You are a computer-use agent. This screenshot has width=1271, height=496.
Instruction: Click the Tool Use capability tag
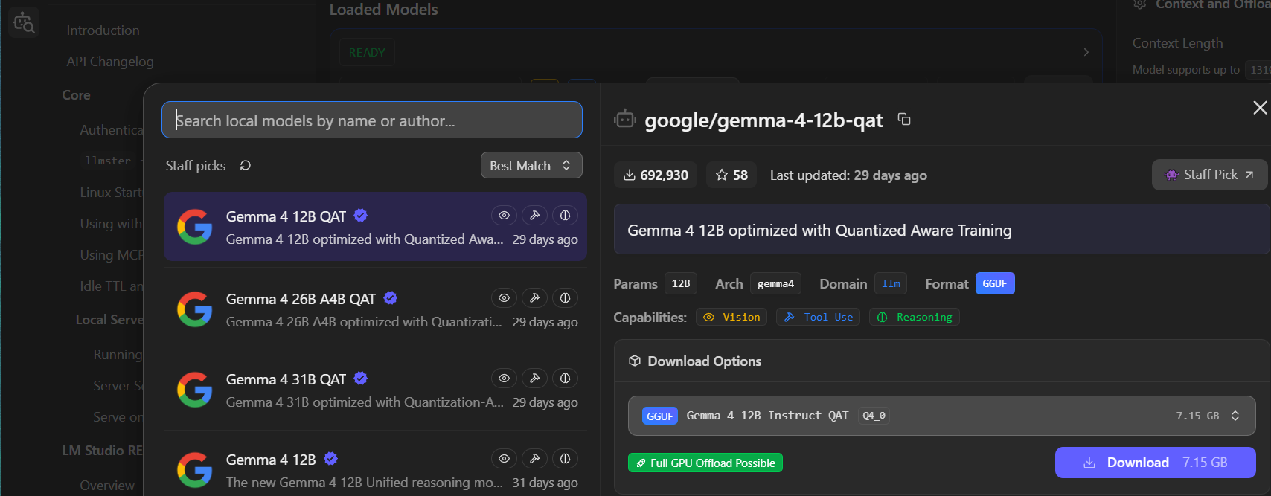pos(819,317)
